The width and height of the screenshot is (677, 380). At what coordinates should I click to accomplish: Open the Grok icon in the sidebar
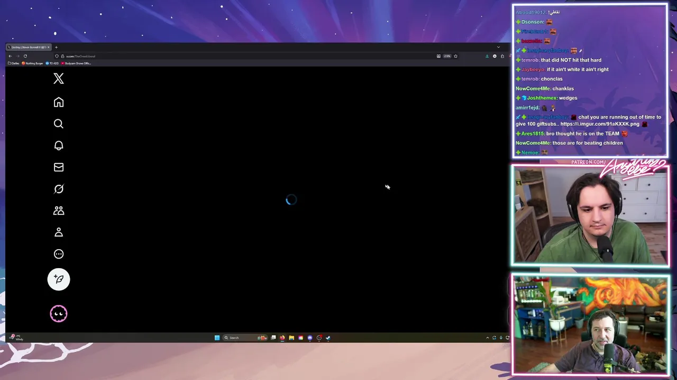[x=59, y=189]
